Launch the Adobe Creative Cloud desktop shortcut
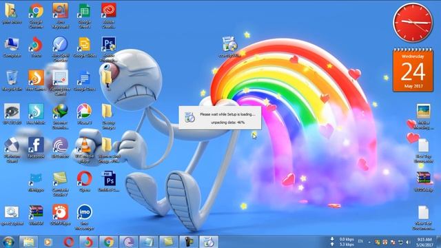The image size is (441, 248). tap(109, 15)
